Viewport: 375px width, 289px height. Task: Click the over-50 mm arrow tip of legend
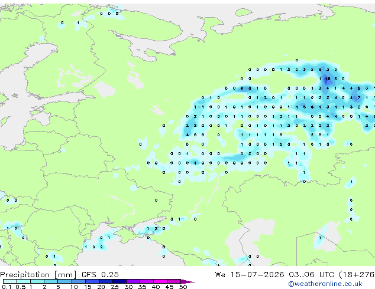(187, 281)
